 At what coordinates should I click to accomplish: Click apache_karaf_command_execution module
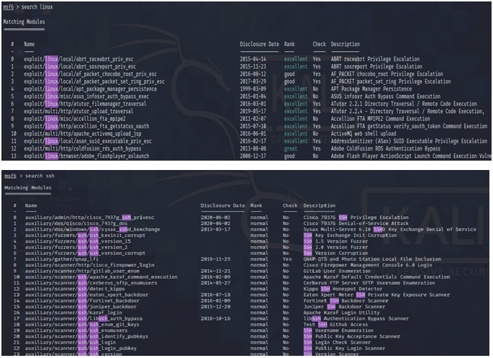tap(101, 277)
